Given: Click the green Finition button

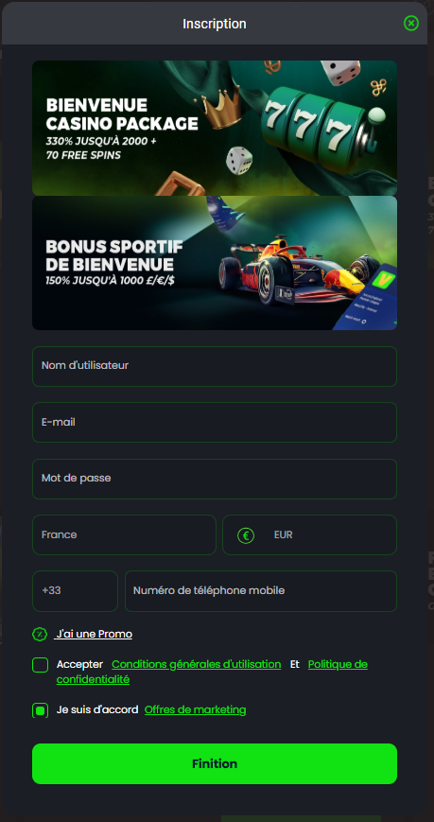Looking at the screenshot, I should [x=215, y=763].
